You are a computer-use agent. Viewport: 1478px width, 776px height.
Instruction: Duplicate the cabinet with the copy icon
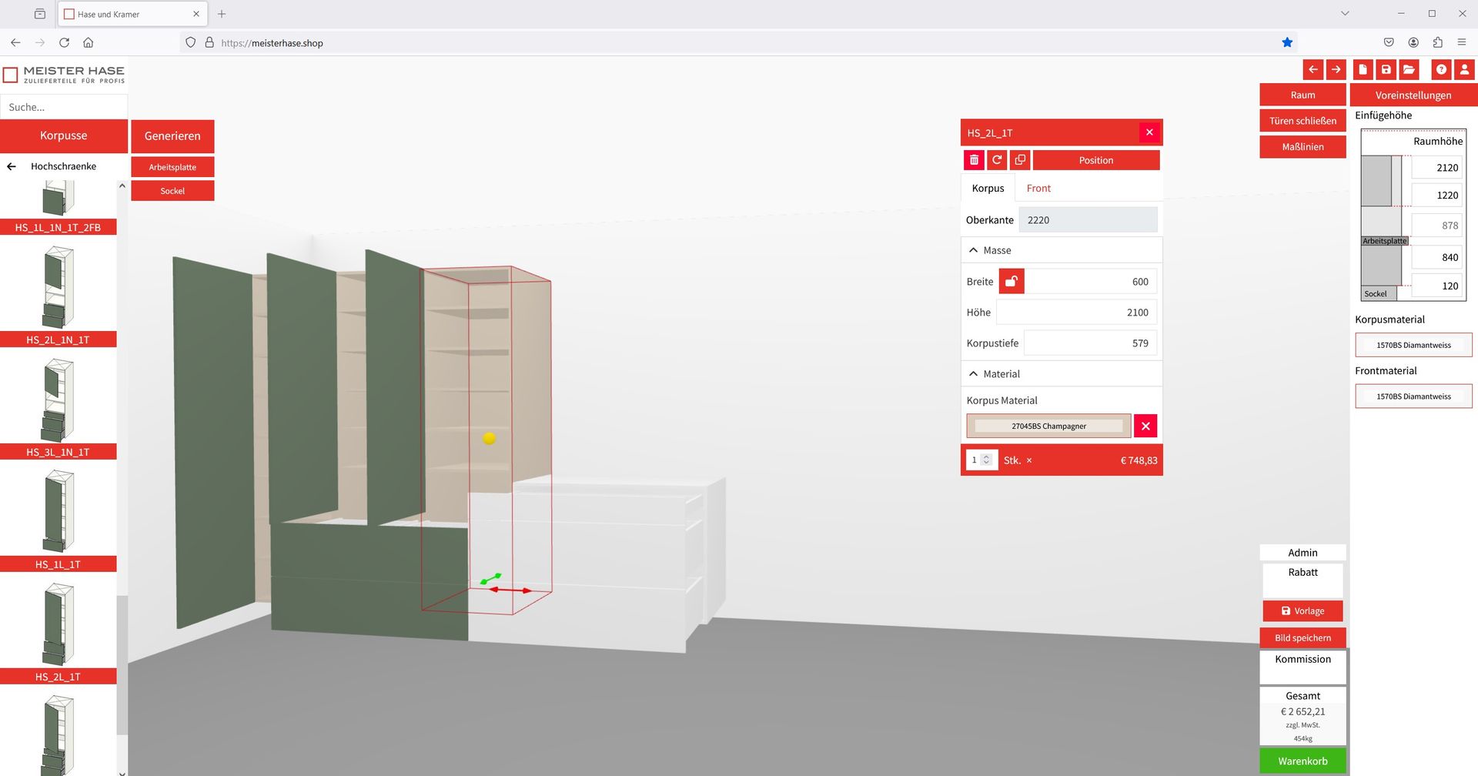[1020, 160]
